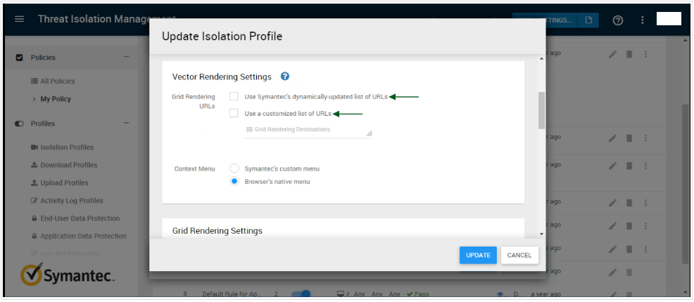Click the CANCEL button

[519, 255]
